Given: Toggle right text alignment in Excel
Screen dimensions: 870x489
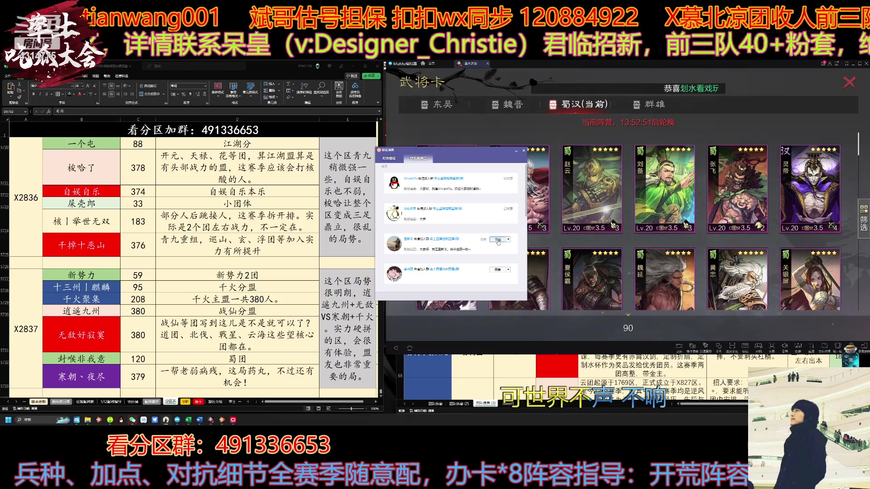Looking at the screenshot, I should click(118, 94).
